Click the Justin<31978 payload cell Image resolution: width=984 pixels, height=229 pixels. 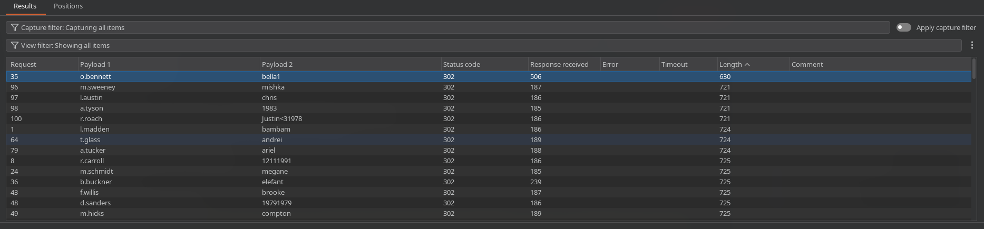coord(350,118)
